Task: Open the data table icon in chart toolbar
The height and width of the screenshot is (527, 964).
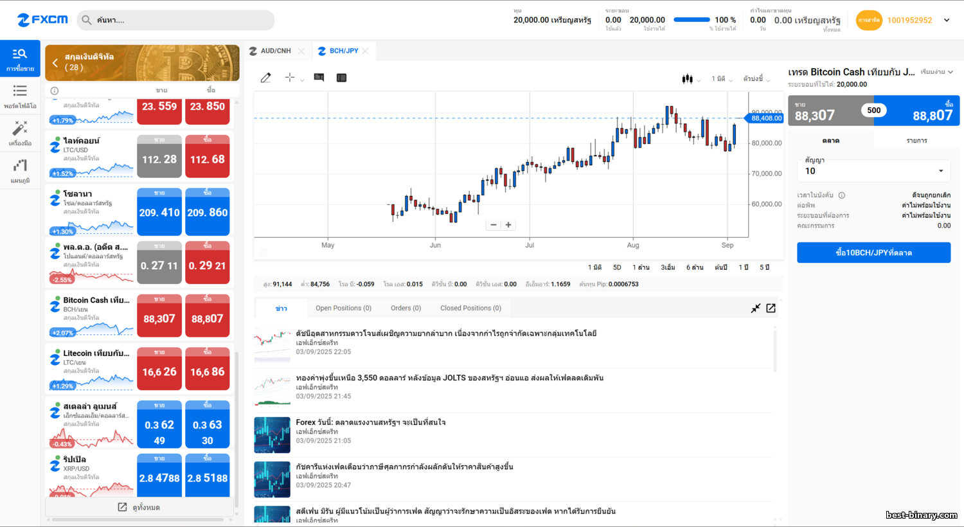Action: pyautogui.click(x=341, y=78)
